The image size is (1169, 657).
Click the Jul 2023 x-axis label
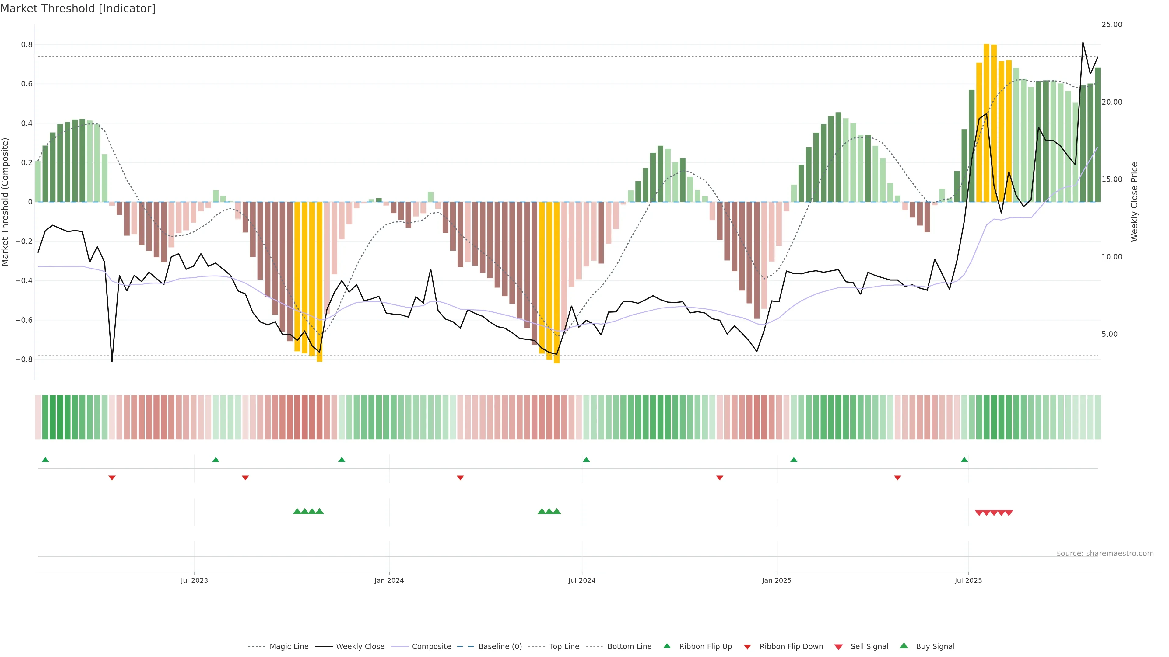(194, 580)
